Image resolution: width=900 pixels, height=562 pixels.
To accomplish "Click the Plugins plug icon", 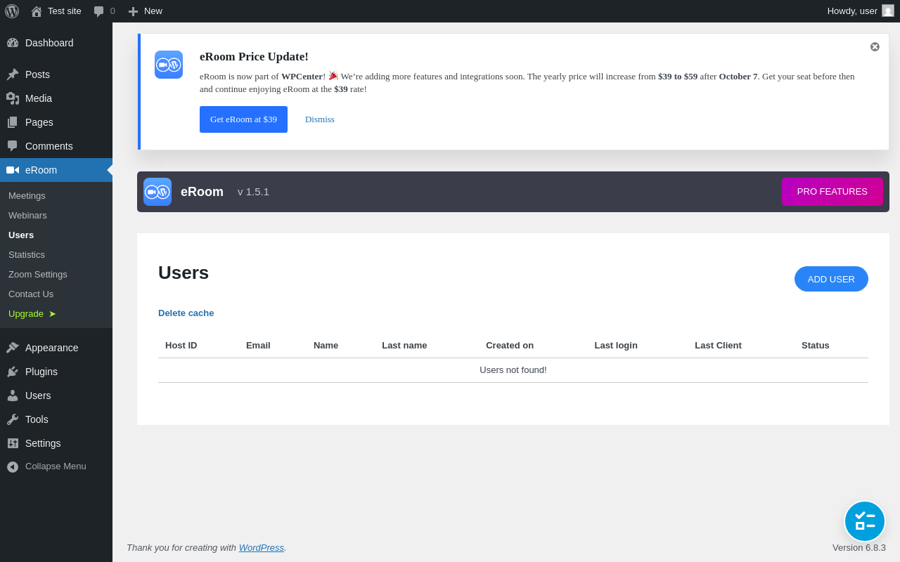I will pyautogui.click(x=13, y=372).
